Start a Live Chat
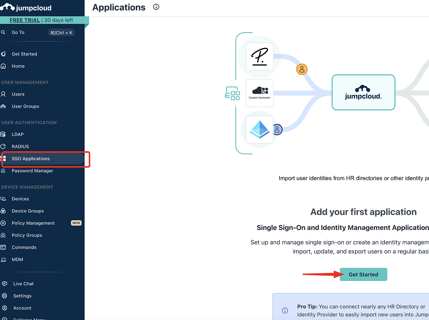 tap(24, 284)
